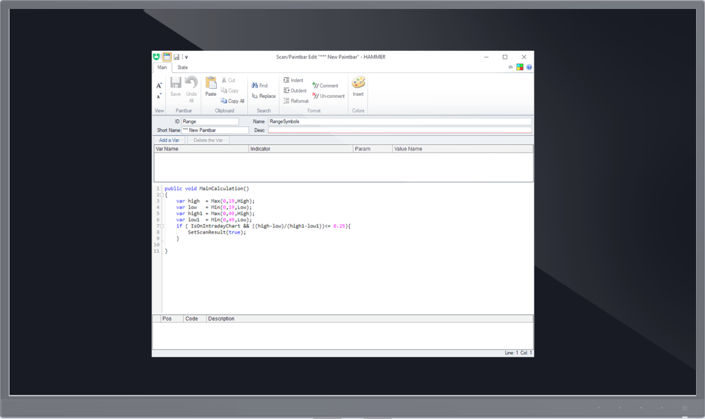705x419 pixels.
Task: Click the empty Desc input field
Action: click(400, 130)
